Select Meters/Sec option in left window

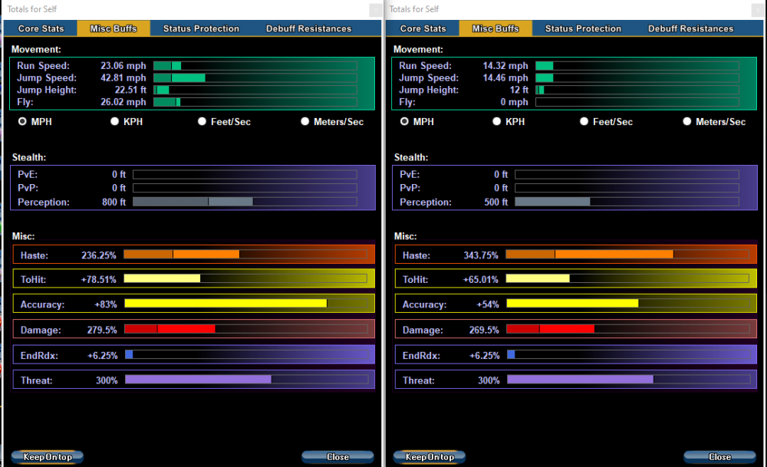pos(305,121)
